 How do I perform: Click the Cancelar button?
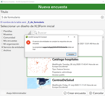point(96,93)
